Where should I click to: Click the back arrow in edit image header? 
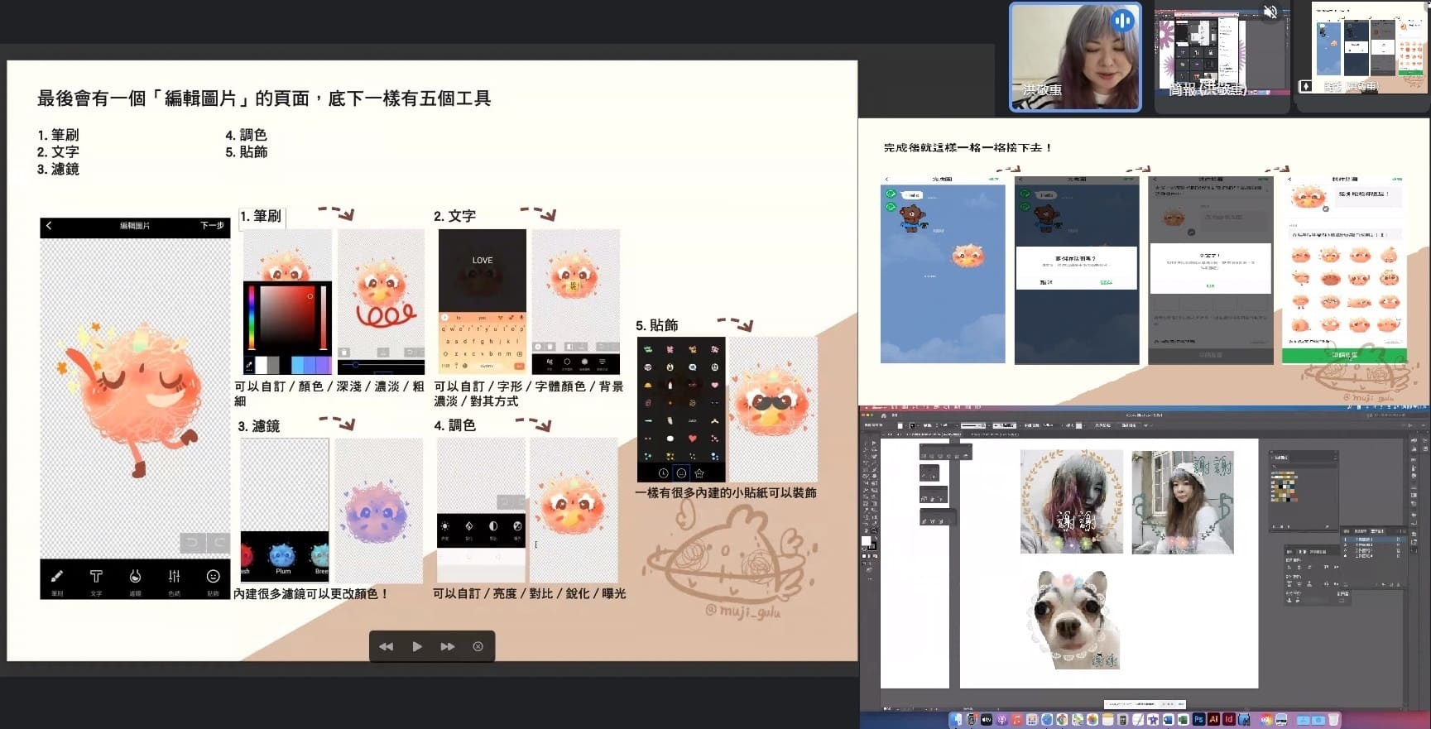click(x=49, y=226)
